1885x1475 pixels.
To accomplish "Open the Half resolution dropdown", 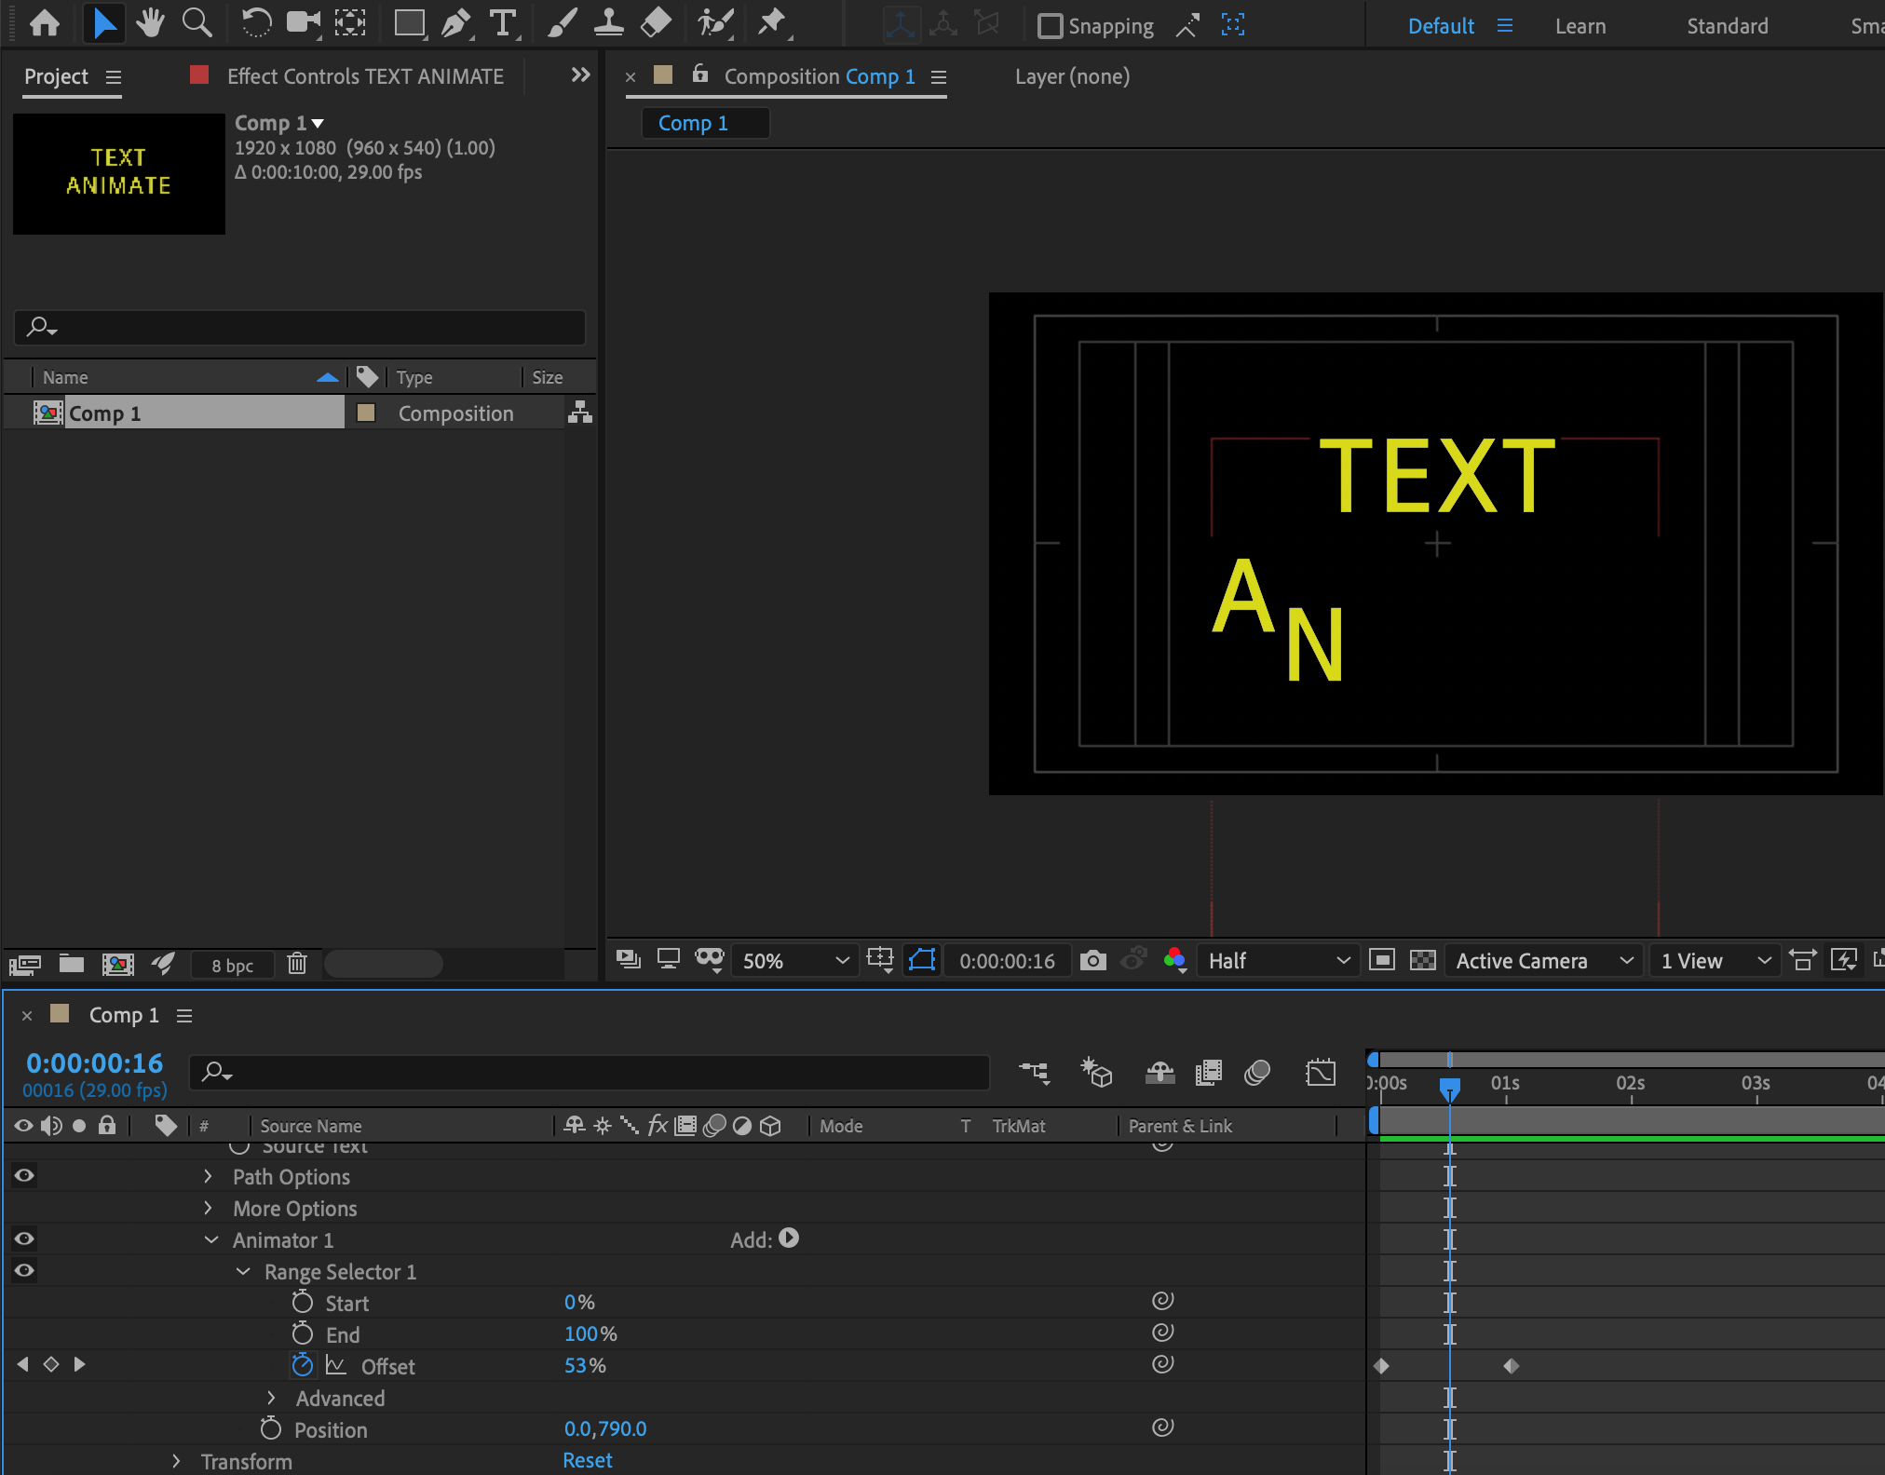I will pyautogui.click(x=1277, y=960).
